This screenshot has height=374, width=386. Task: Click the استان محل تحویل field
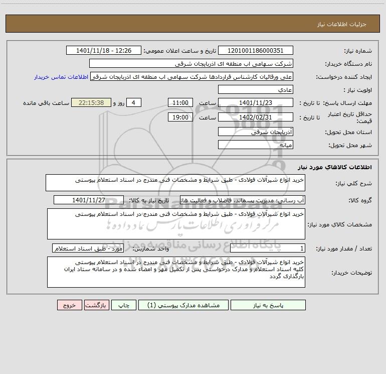coord(256,132)
